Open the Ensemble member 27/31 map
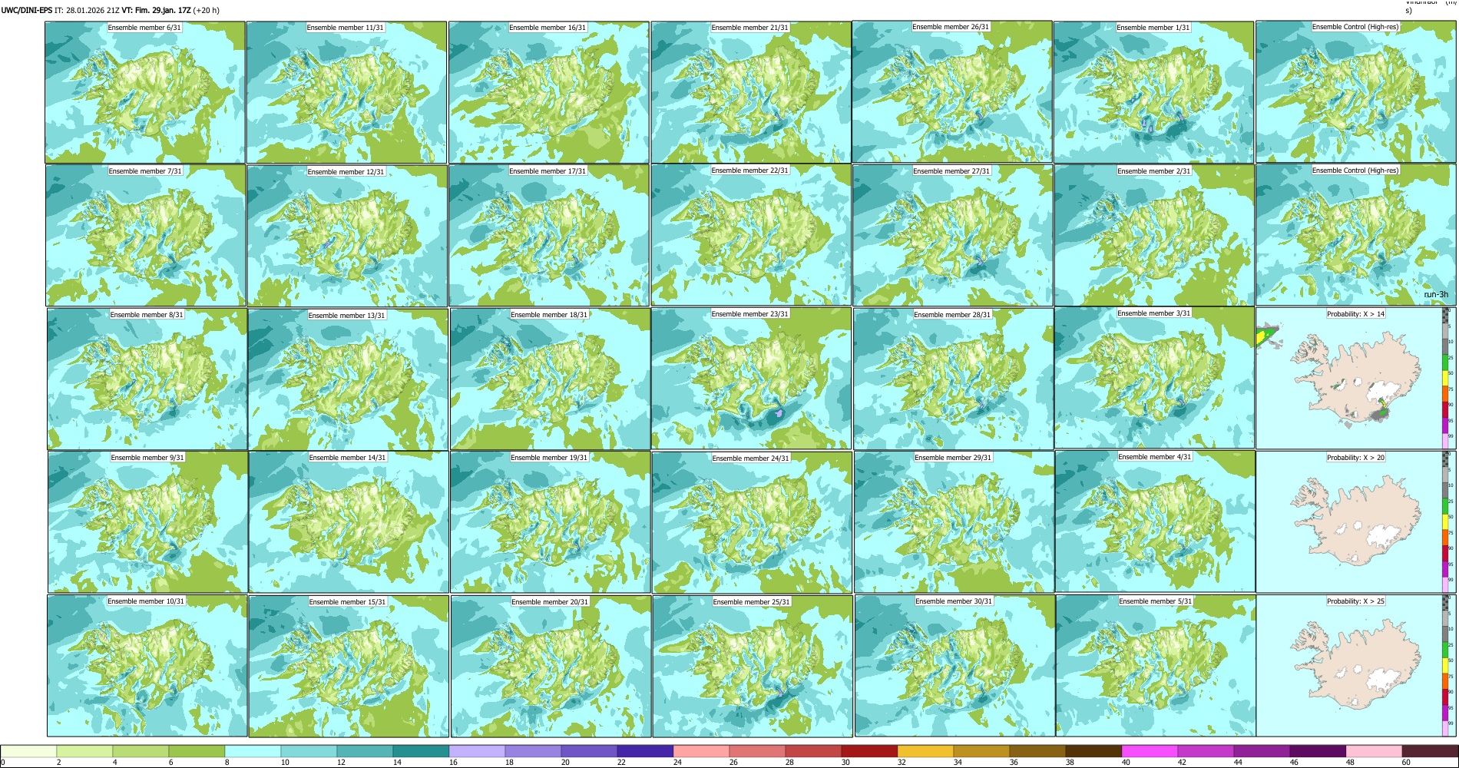This screenshot has width=1459, height=768. [x=952, y=236]
